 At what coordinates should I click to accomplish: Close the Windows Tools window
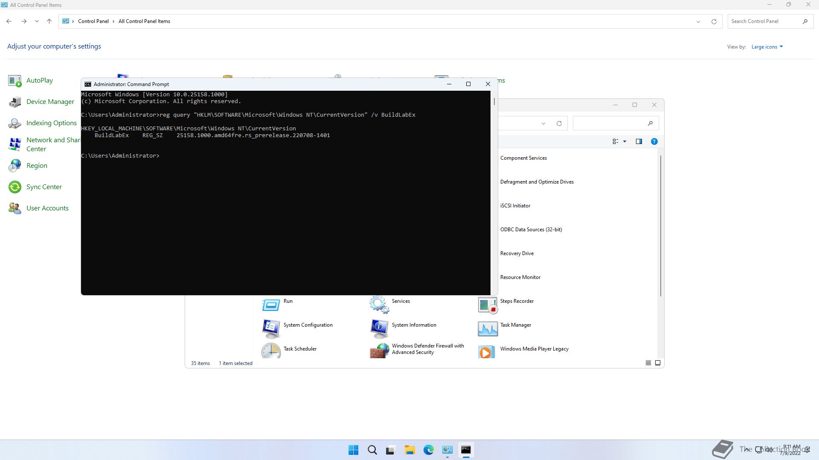(x=654, y=105)
